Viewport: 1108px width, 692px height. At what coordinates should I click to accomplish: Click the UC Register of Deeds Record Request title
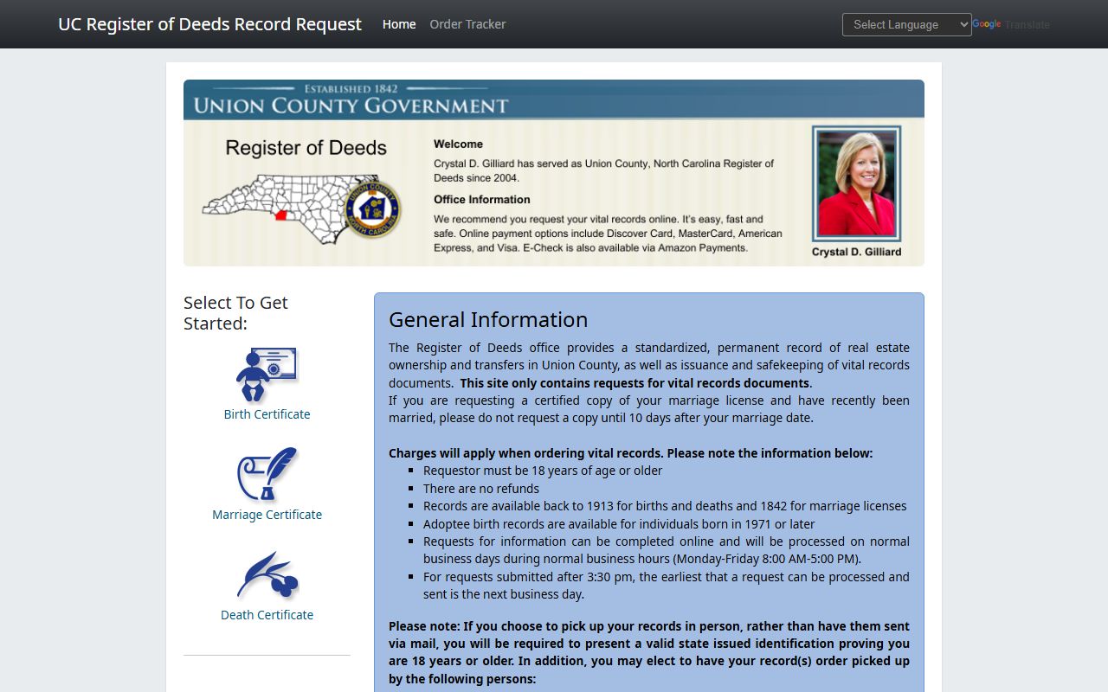209,24
